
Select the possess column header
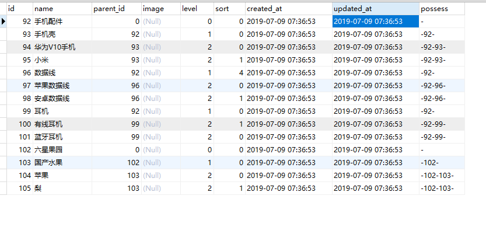tap(442, 9)
